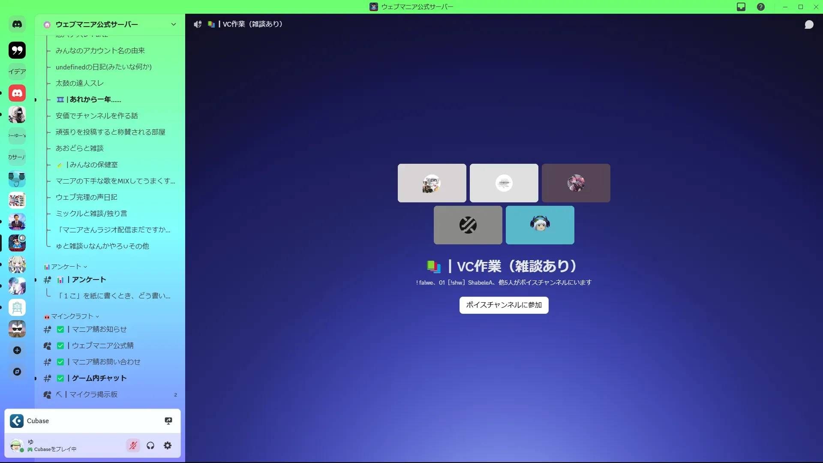
Task: Open the Discover servers compass icon
Action: pos(17,372)
